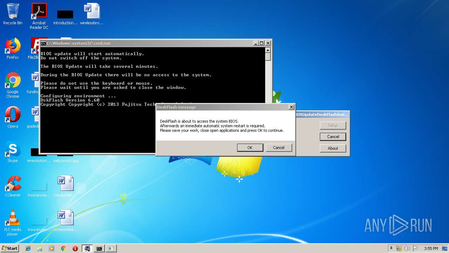Launch Firefox from the desktop
449x253 pixels.
[13, 48]
